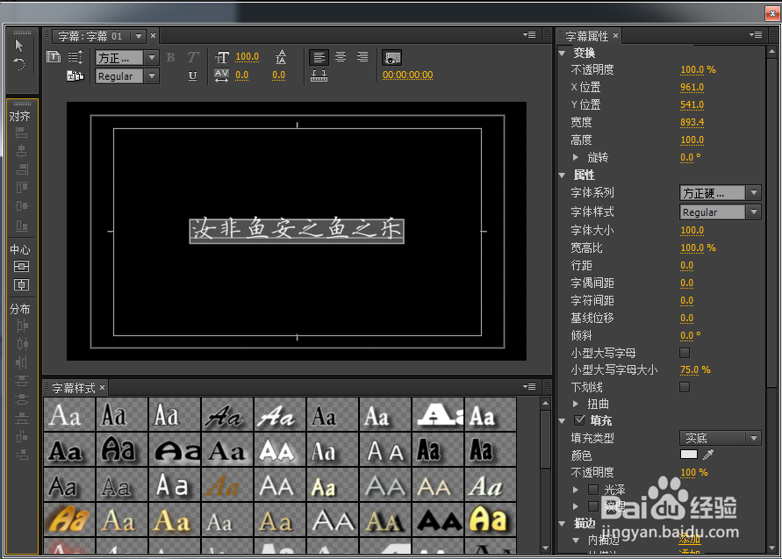Open the 字体系列 font family dropdown
The image size is (782, 559).
(x=721, y=192)
